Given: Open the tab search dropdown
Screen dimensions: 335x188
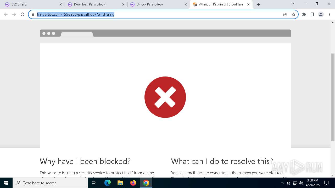Looking at the screenshot, I should (x=293, y=4).
